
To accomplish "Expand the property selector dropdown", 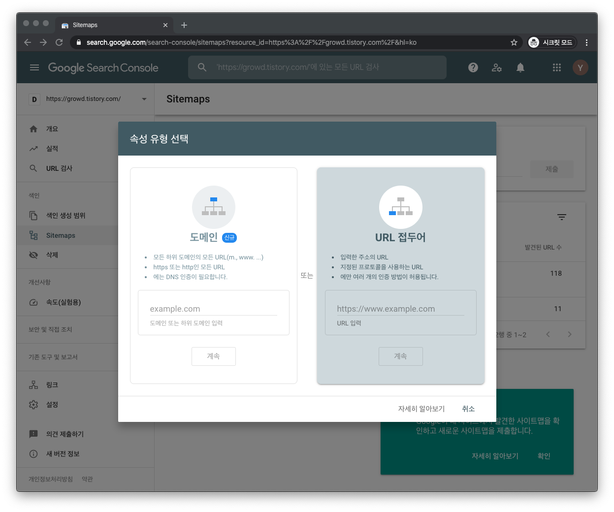I will coord(144,99).
